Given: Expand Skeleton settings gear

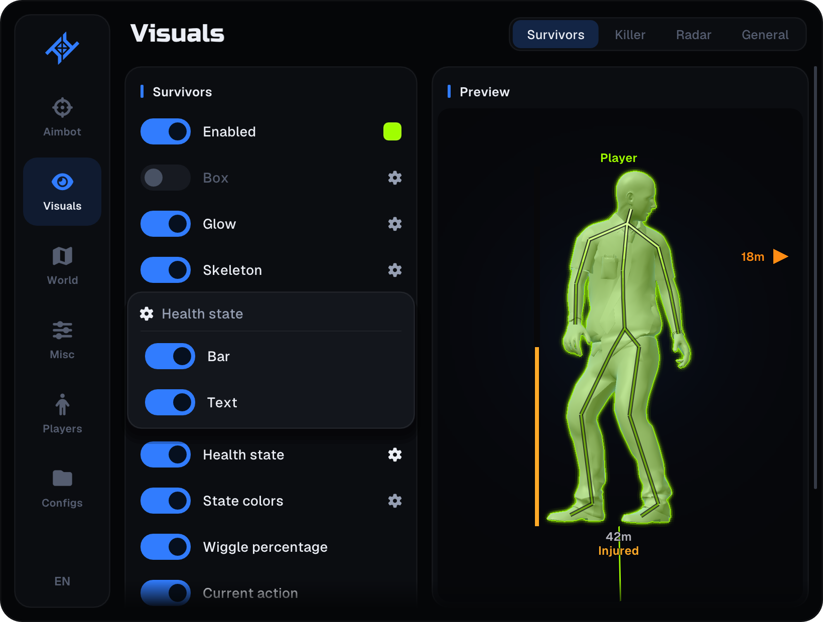Looking at the screenshot, I should point(395,270).
